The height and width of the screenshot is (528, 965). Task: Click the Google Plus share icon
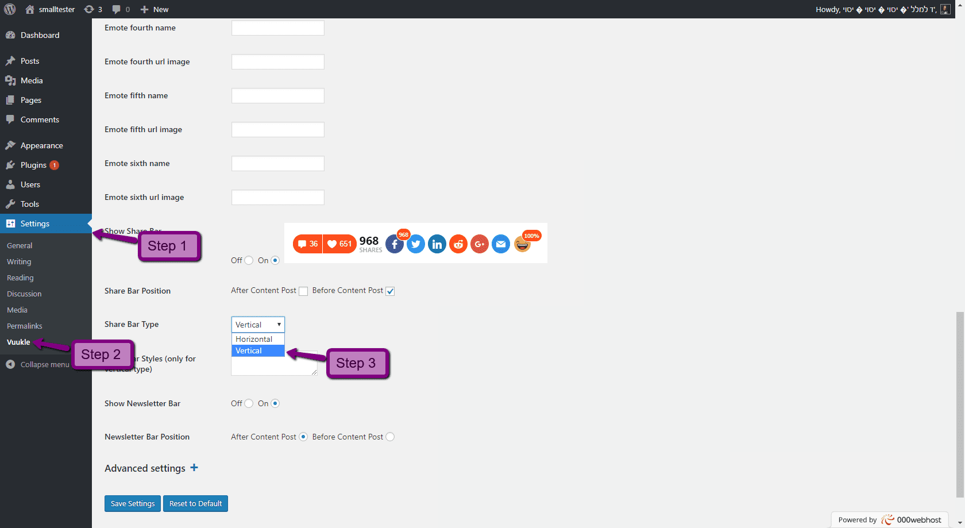[480, 244]
